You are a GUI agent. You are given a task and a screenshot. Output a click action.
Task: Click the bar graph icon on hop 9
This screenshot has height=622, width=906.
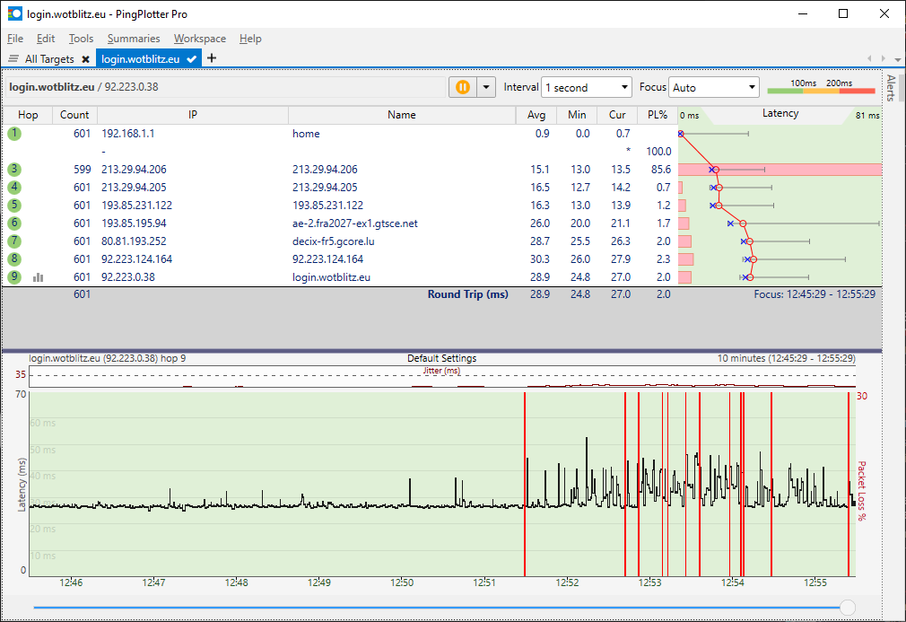pyautogui.click(x=39, y=277)
